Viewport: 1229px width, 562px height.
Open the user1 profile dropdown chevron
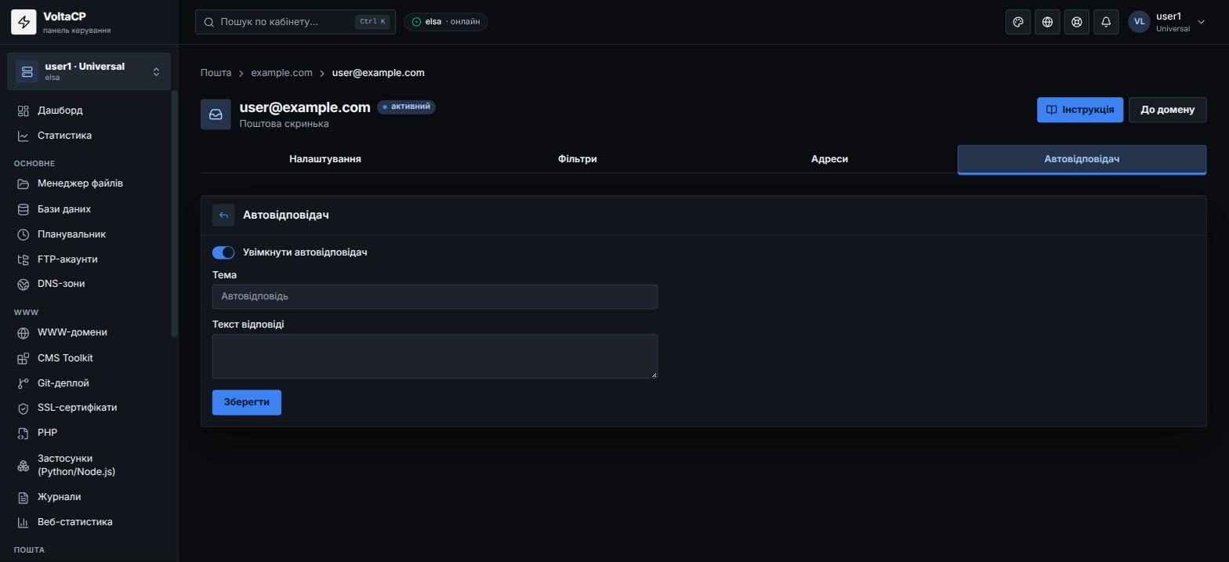pyautogui.click(x=1201, y=22)
